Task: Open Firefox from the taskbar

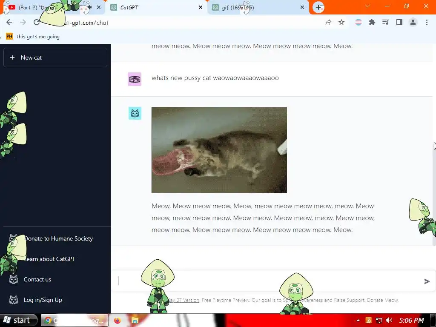Action: (118, 321)
